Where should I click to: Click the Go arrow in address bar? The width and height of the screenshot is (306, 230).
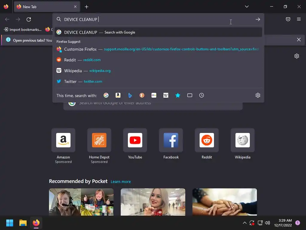click(x=258, y=19)
